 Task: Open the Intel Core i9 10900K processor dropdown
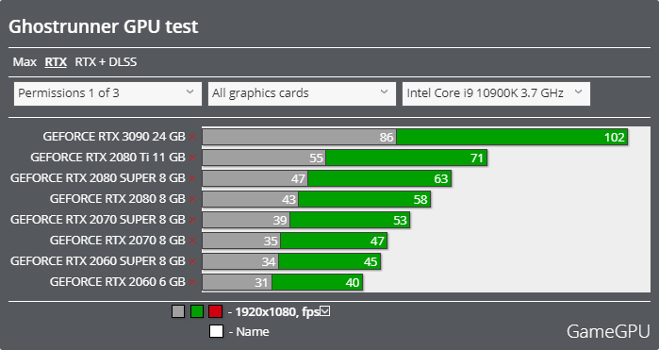tap(496, 93)
